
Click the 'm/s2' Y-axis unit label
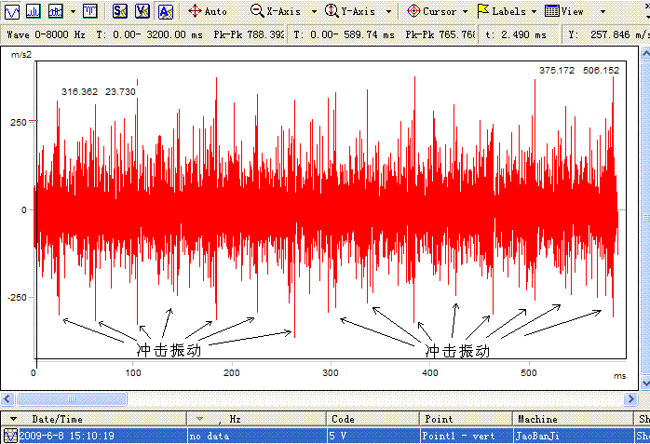click(21, 55)
